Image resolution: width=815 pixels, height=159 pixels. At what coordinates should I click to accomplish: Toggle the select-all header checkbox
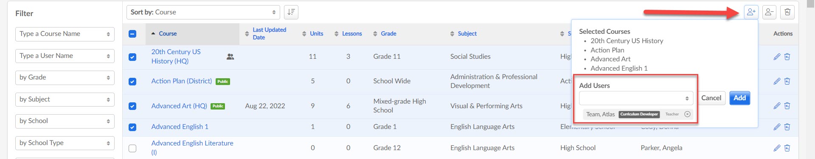pyautogui.click(x=132, y=34)
